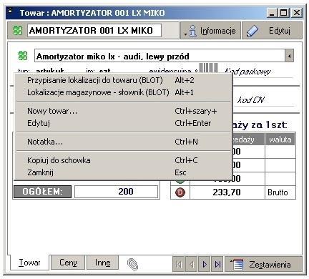The width and height of the screenshot is (309, 279).
Task: Switch to the Inne tab
Action: click(x=102, y=263)
